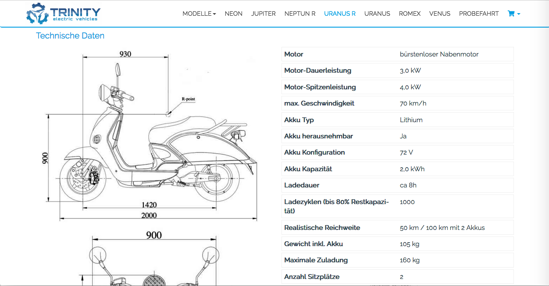The image size is (549, 286).
Task: Open the JUPITER nav item
Action: pos(263,14)
